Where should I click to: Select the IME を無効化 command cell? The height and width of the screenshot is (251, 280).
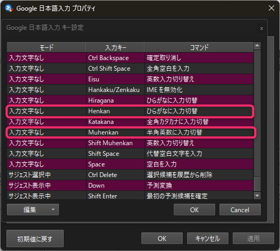199,90
